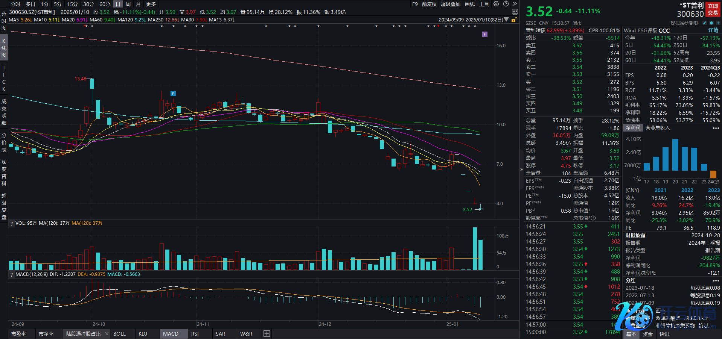
Task: Open the date range dropdown triangle
Action: tap(506, 20)
